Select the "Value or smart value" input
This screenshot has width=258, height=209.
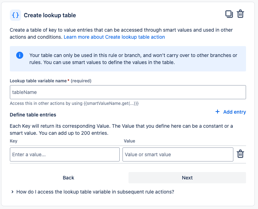[178, 154]
